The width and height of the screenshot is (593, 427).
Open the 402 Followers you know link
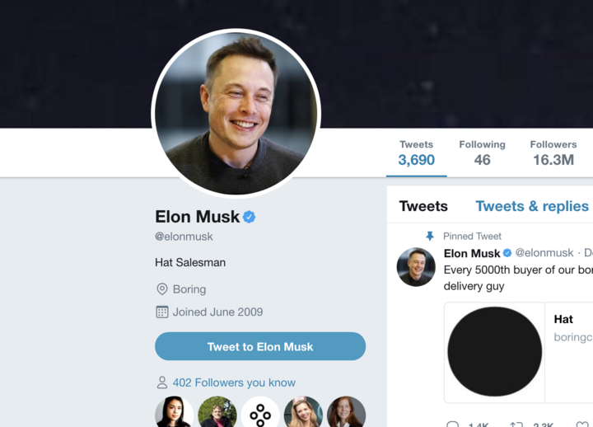[x=234, y=382]
